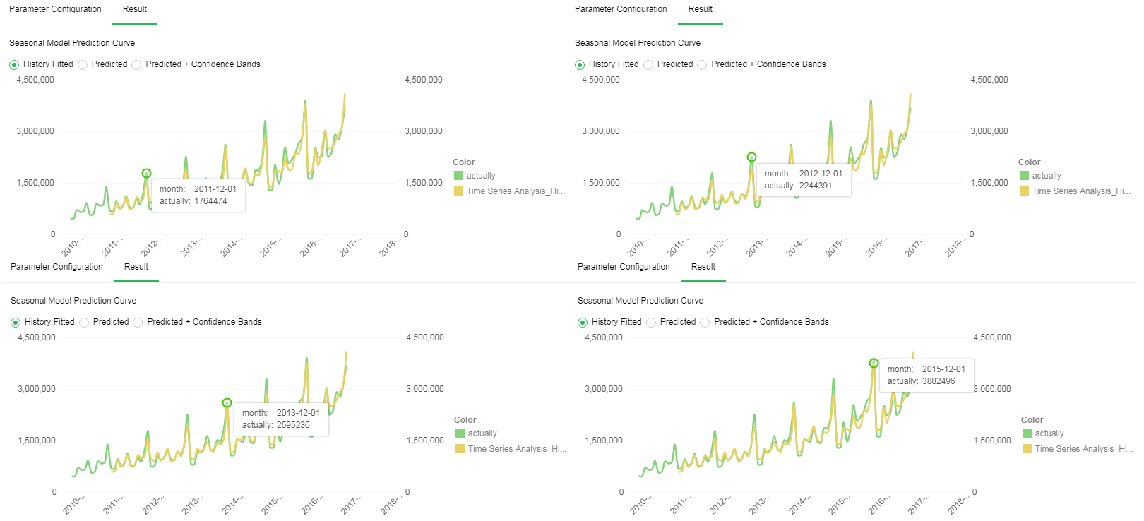Enable Predicted + Confidence Bands in 2013-12-01 panel
The image size is (1144, 521).
(138, 323)
